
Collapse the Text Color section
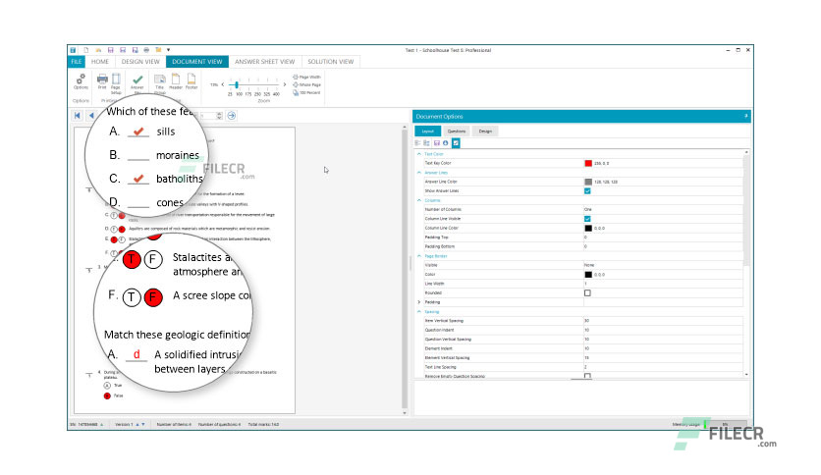pos(419,154)
